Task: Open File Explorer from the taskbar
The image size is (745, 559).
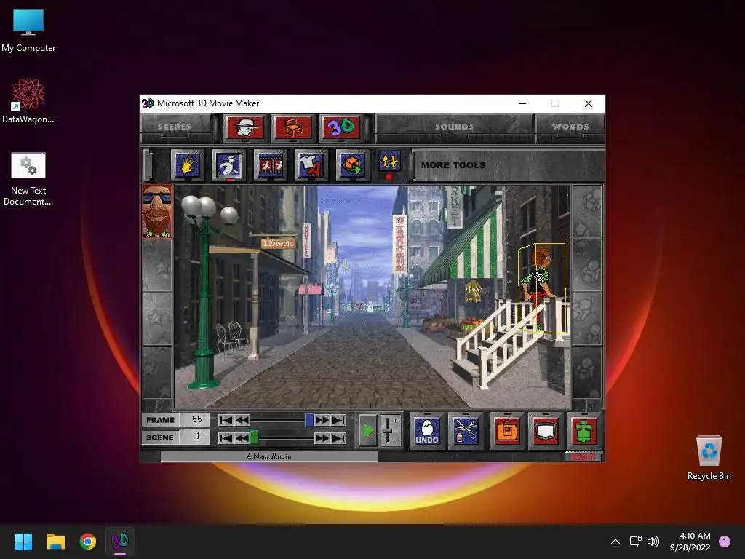Action: tap(55, 542)
